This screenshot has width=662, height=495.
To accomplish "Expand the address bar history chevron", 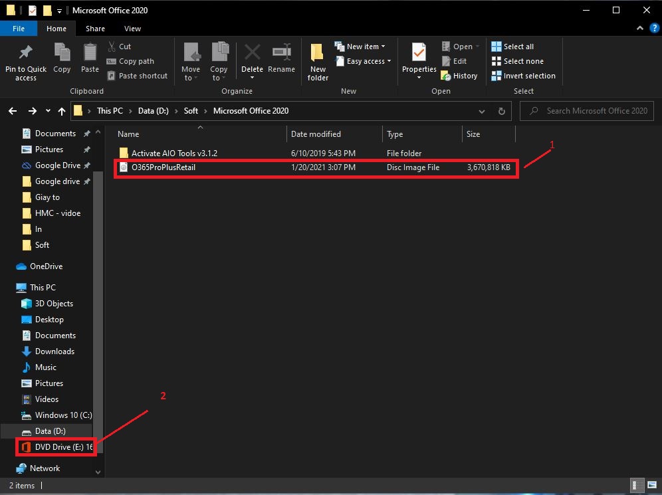I will coord(482,111).
